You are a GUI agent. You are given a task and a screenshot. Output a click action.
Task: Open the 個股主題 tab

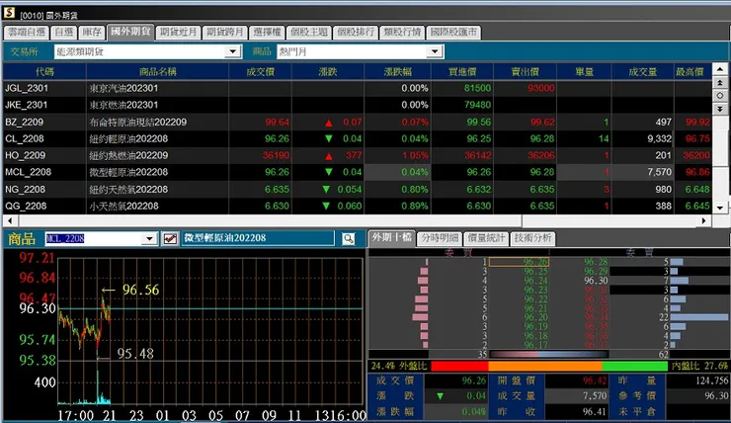click(309, 33)
